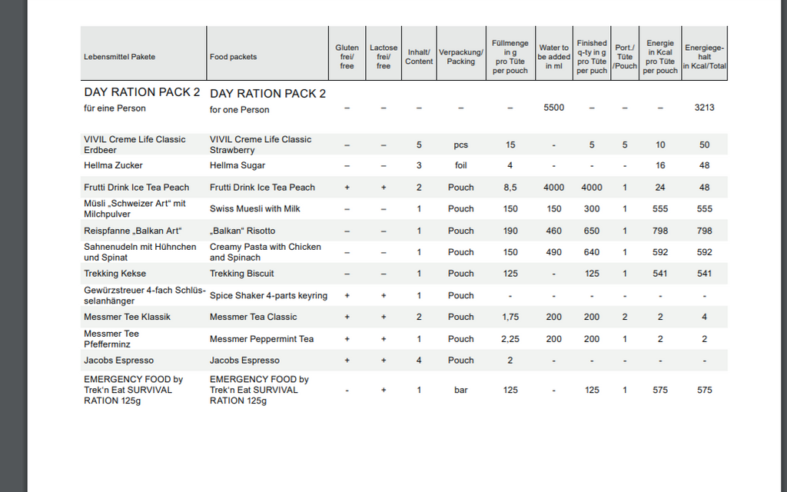This screenshot has width=787, height=492.
Task: Click 'Spice Shaker 4-parts keyring' text
Action: click(268, 296)
